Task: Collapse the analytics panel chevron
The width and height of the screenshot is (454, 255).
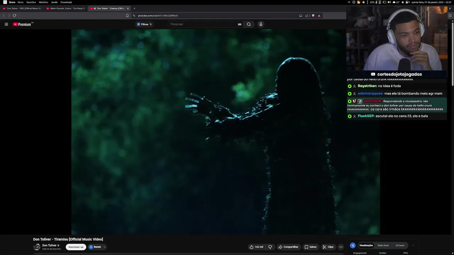Action: click(413, 245)
